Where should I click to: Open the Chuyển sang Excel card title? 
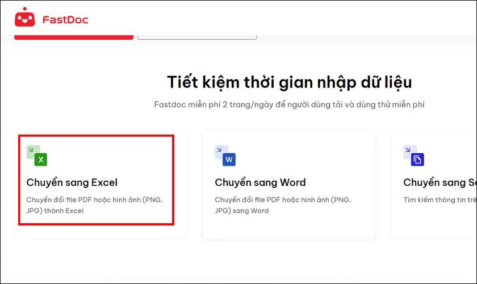coord(72,182)
